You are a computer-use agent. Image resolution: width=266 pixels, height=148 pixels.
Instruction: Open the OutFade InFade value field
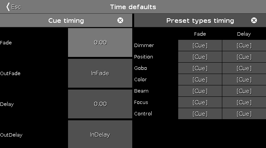pyautogui.click(x=100, y=73)
